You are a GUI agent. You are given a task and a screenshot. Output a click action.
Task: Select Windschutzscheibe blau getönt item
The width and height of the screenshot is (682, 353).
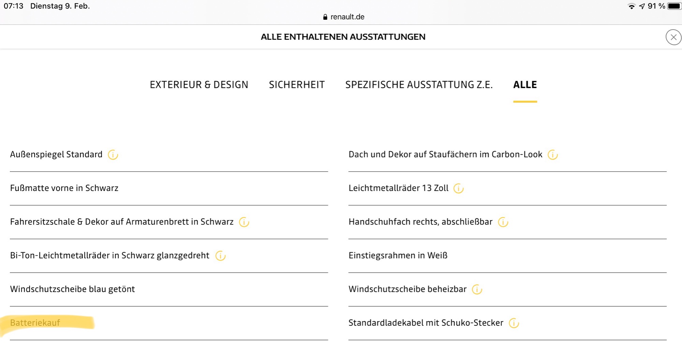tap(72, 289)
